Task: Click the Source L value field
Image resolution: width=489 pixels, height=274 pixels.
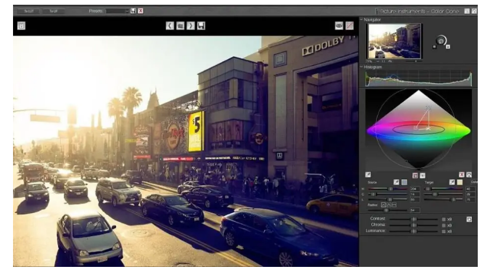Action: (415, 199)
